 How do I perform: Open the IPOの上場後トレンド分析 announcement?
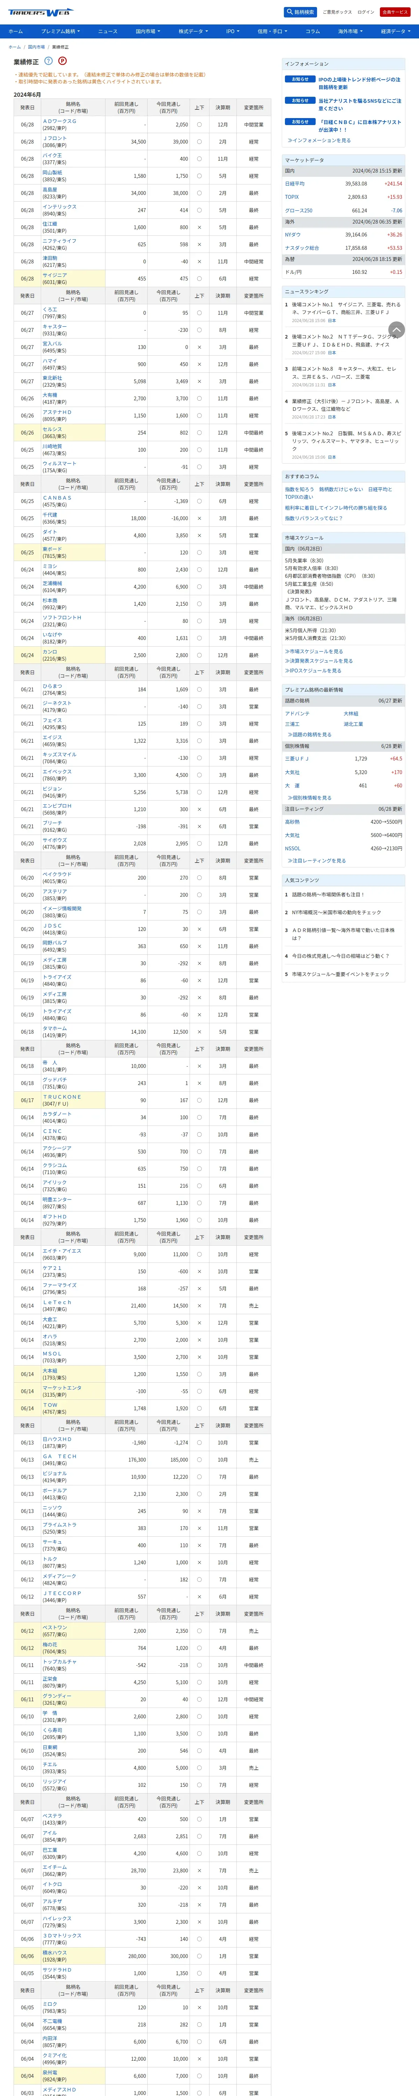click(x=359, y=83)
